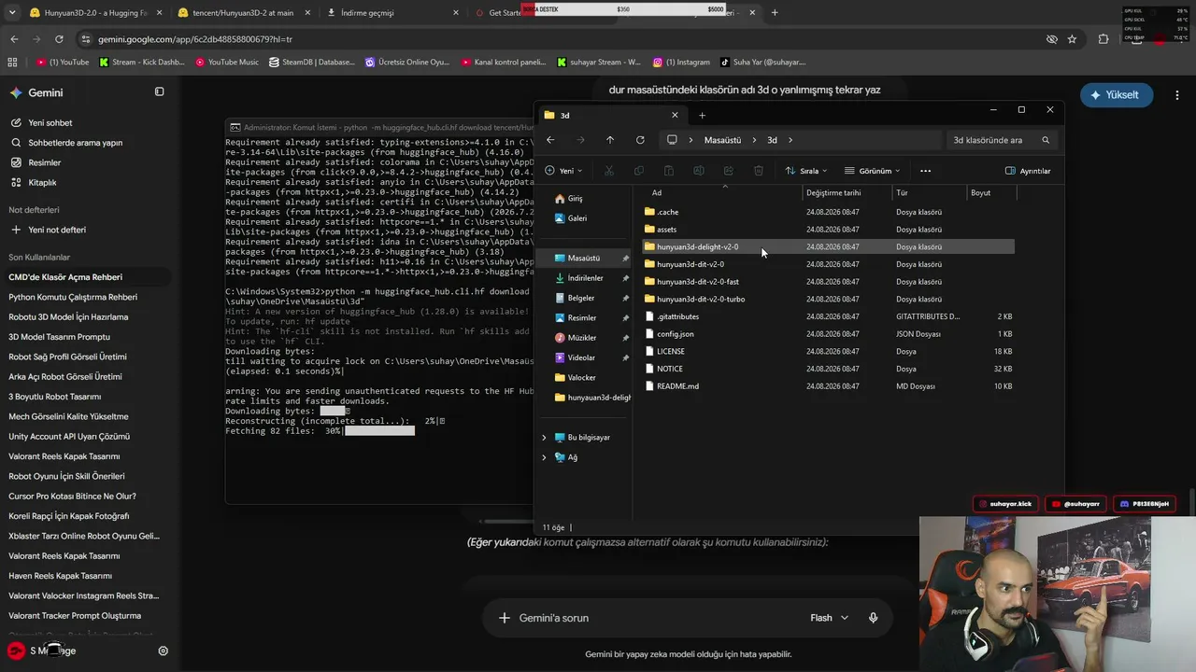Open the Valocker folder in sidebar
The height and width of the screenshot is (672, 1196).
coord(575,377)
